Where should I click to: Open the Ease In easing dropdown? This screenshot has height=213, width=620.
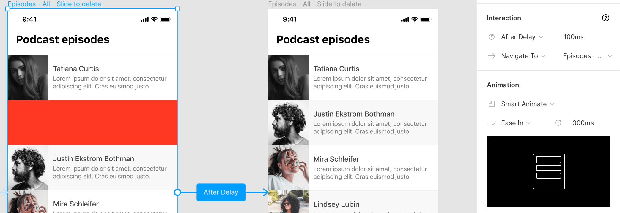pyautogui.click(x=516, y=123)
